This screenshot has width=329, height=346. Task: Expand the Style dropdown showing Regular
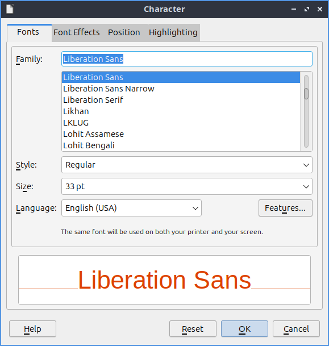click(187, 165)
